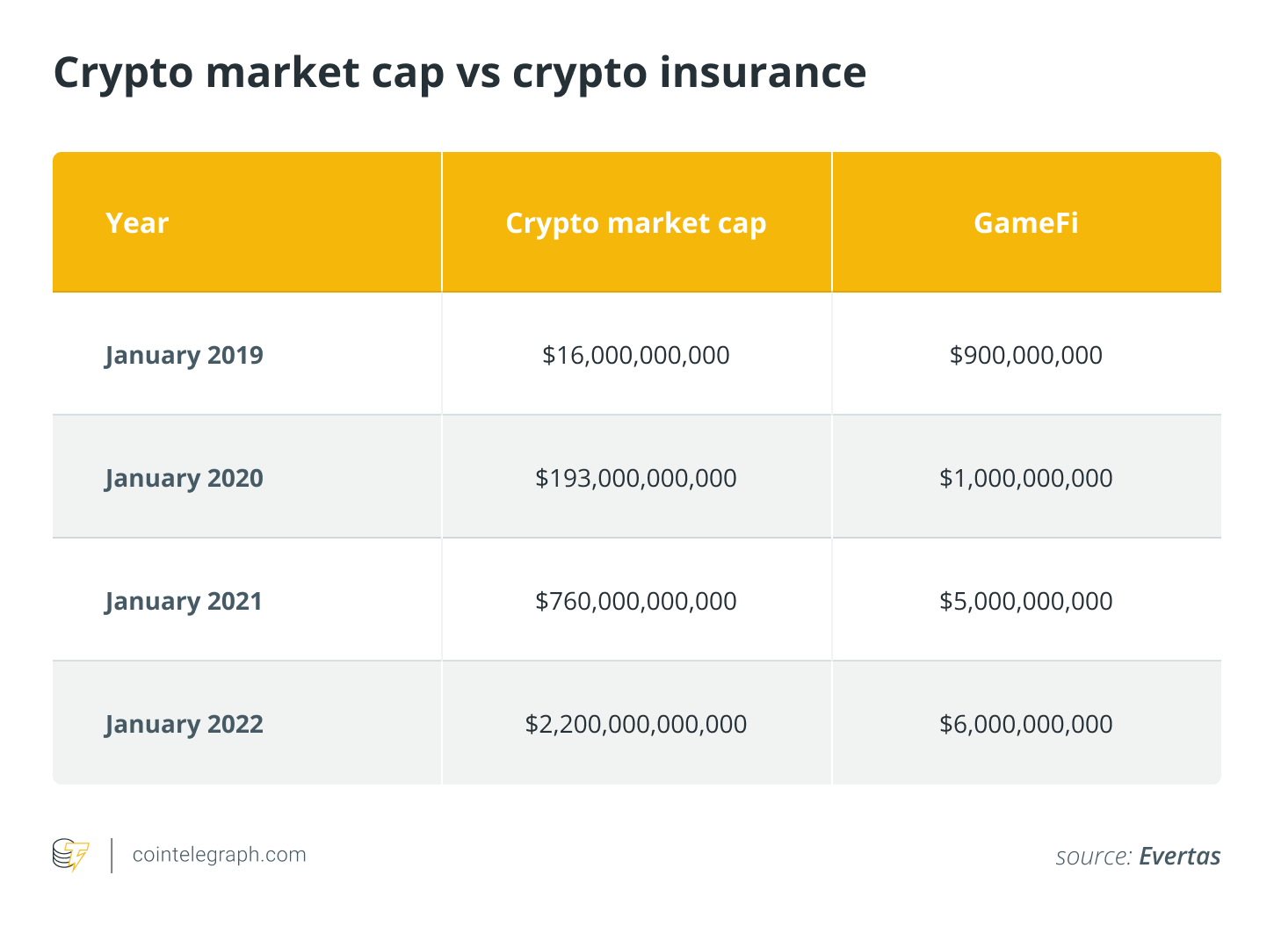Viewport: 1274px width, 926px height.
Task: Select the chart title heading text
Action: (460, 73)
